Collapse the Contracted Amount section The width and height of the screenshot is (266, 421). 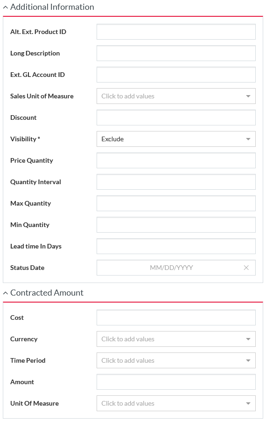pos(6,293)
